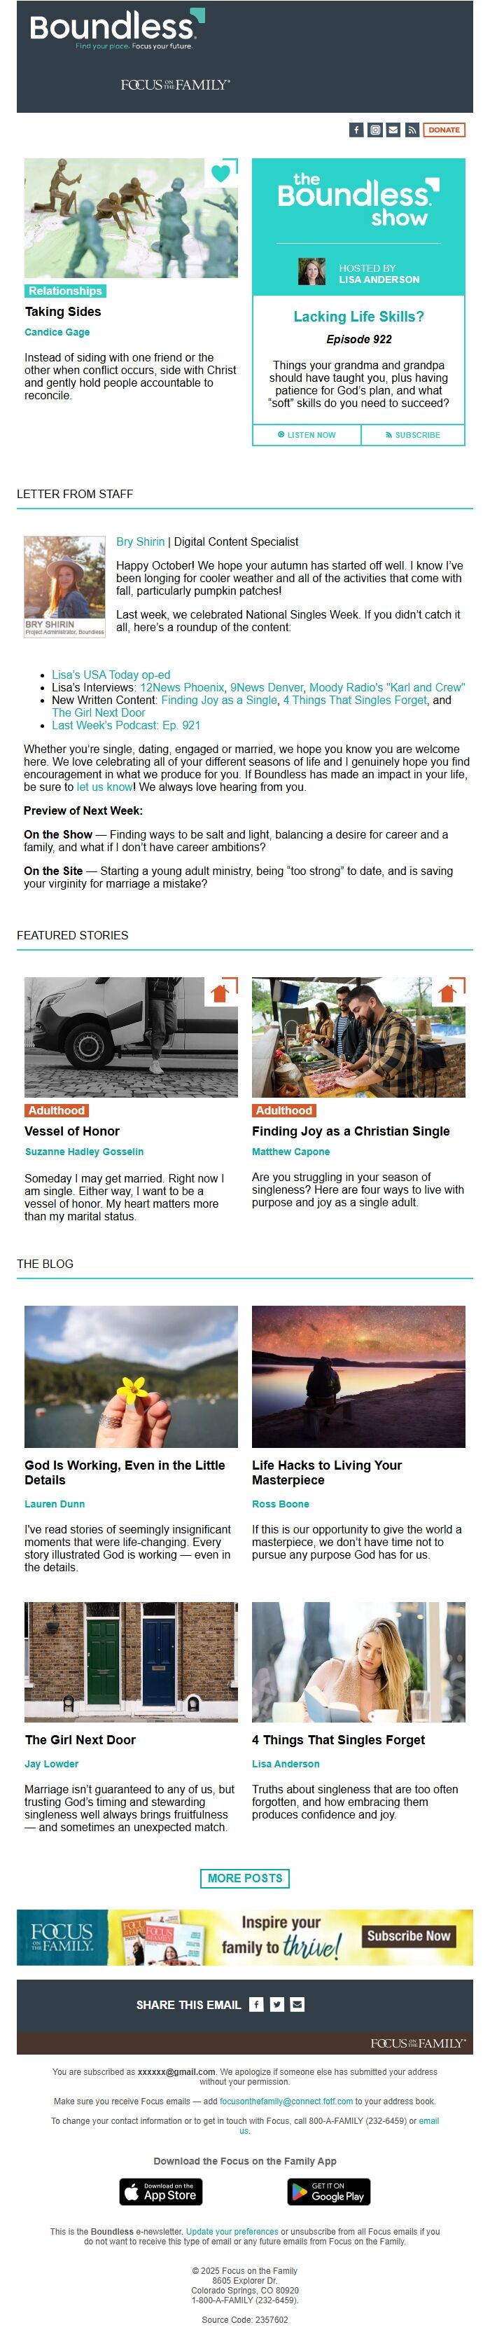Open Lisa's USA Today op-ed link
Viewport: 490px width, 2346px height.
(111, 675)
